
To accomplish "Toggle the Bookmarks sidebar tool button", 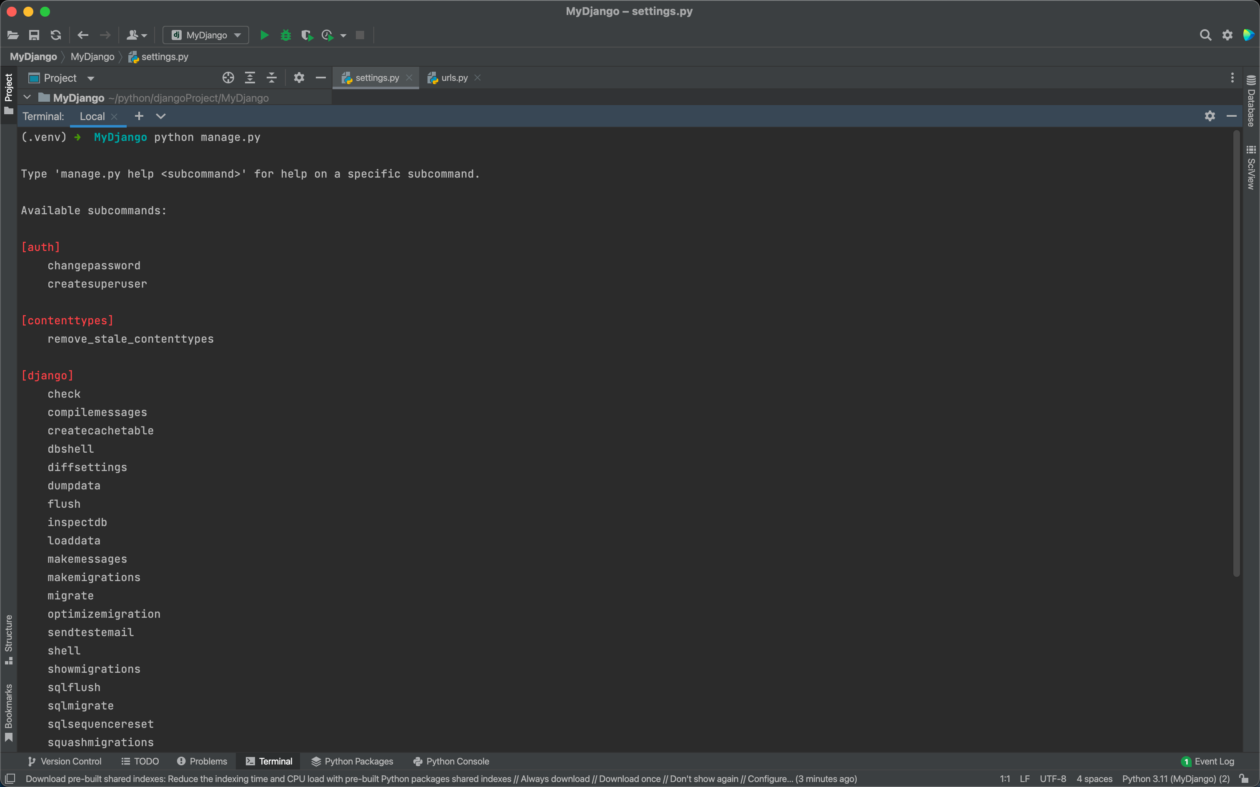I will [x=8, y=712].
